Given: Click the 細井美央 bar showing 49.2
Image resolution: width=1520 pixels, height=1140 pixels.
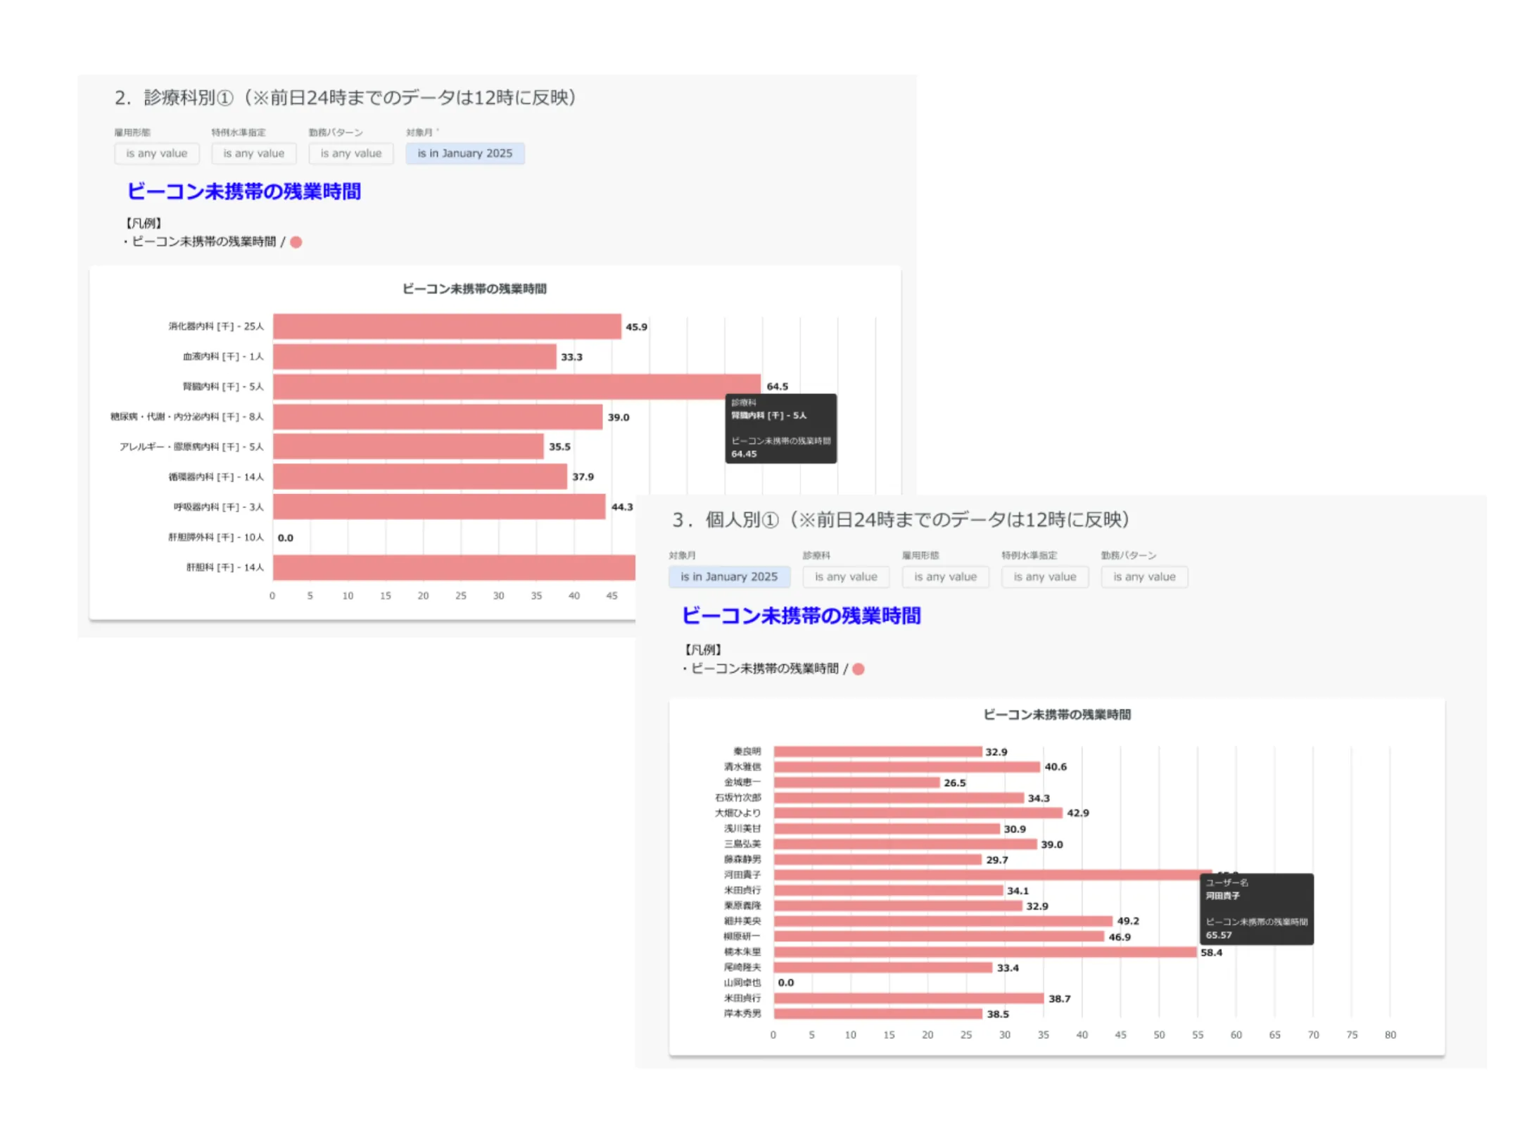Looking at the screenshot, I should tap(942, 921).
